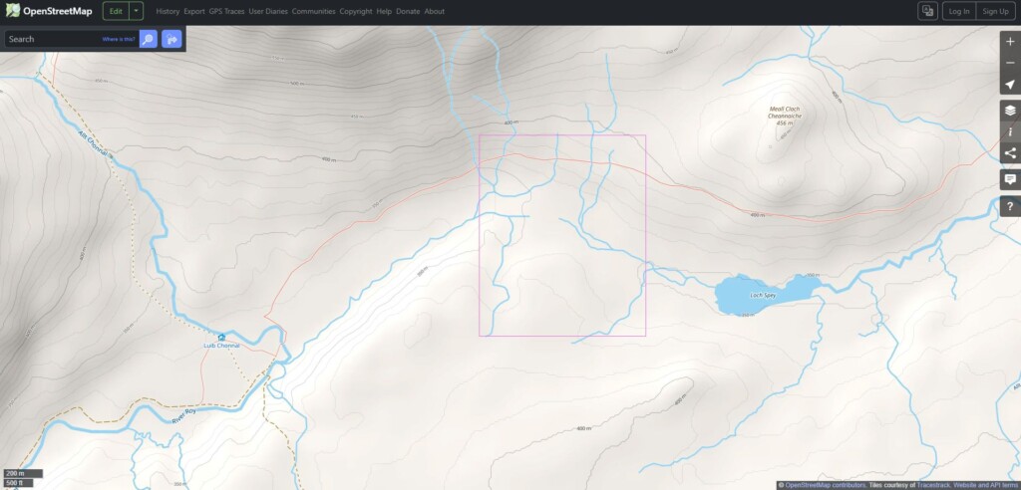The height and width of the screenshot is (490, 1021).
Task: Click the Log In button
Action: click(x=959, y=11)
